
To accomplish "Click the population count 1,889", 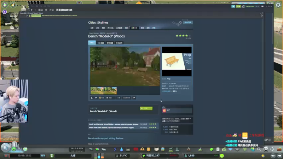I will pyautogui.click(x=191, y=155).
